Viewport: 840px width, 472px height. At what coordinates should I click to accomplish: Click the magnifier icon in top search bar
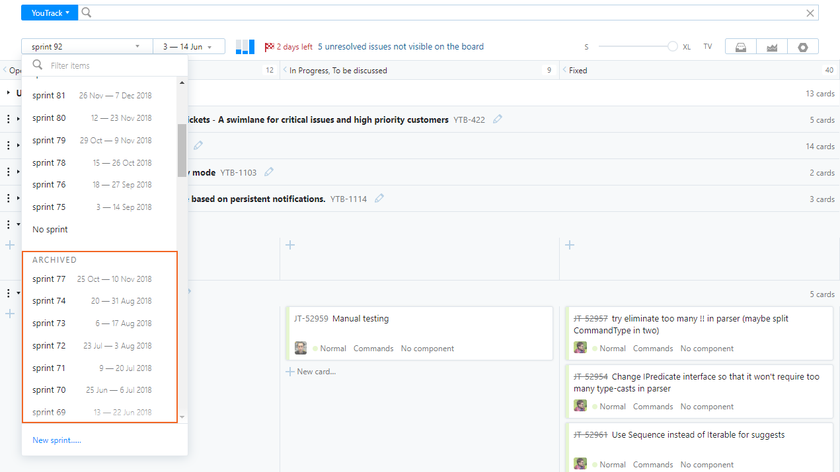pos(87,13)
